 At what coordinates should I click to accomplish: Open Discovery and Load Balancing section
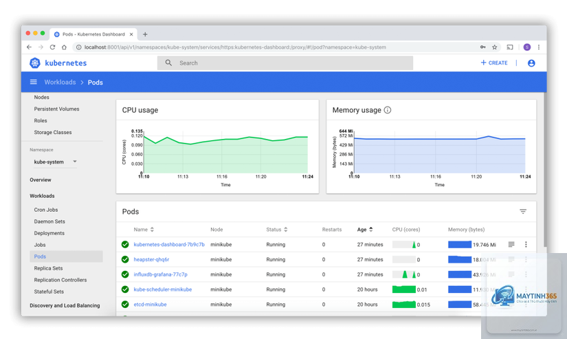65,305
